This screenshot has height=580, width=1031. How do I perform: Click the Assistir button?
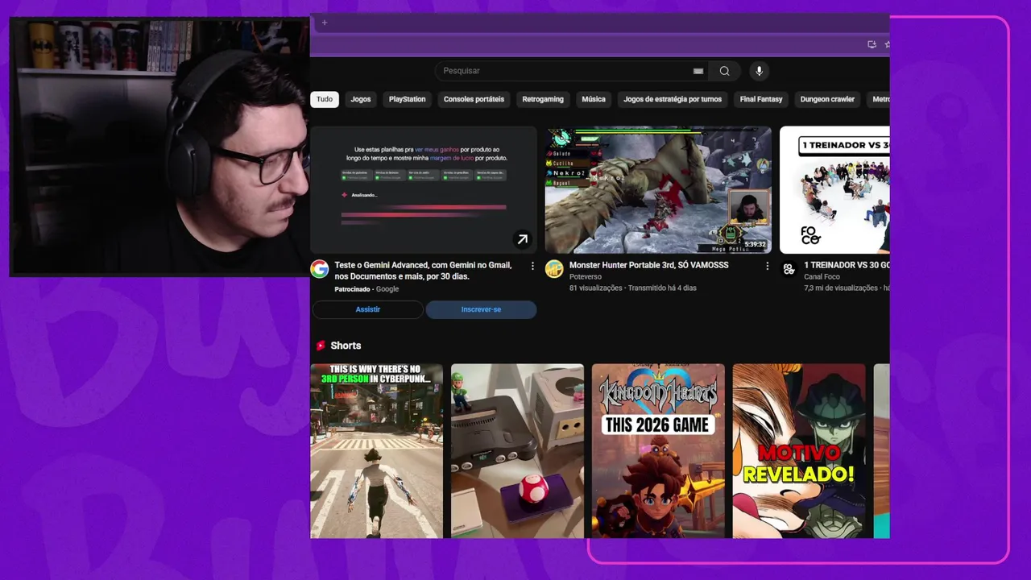point(368,309)
